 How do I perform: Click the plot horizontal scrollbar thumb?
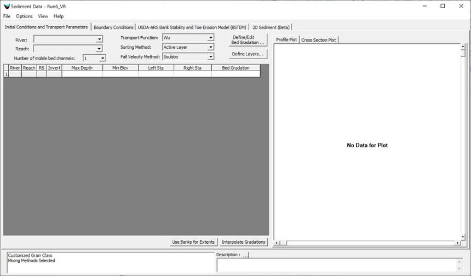coord(283,243)
